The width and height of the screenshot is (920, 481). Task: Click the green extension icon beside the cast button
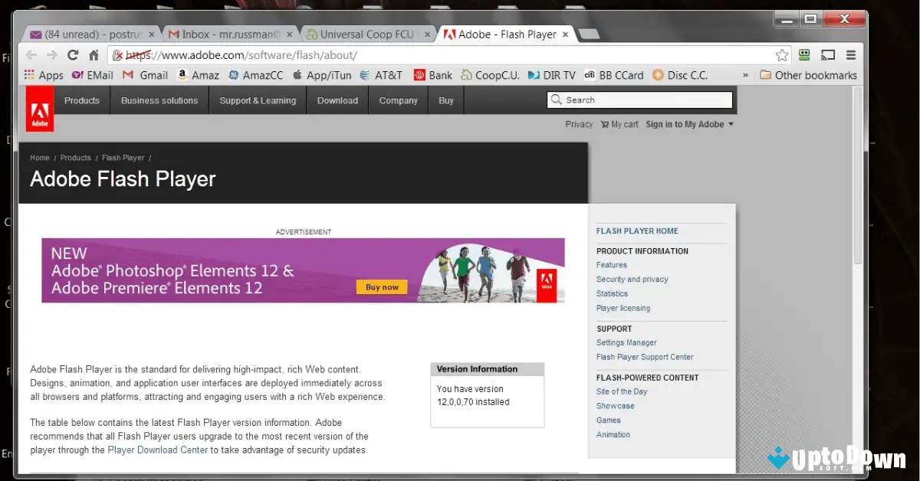[x=803, y=55]
